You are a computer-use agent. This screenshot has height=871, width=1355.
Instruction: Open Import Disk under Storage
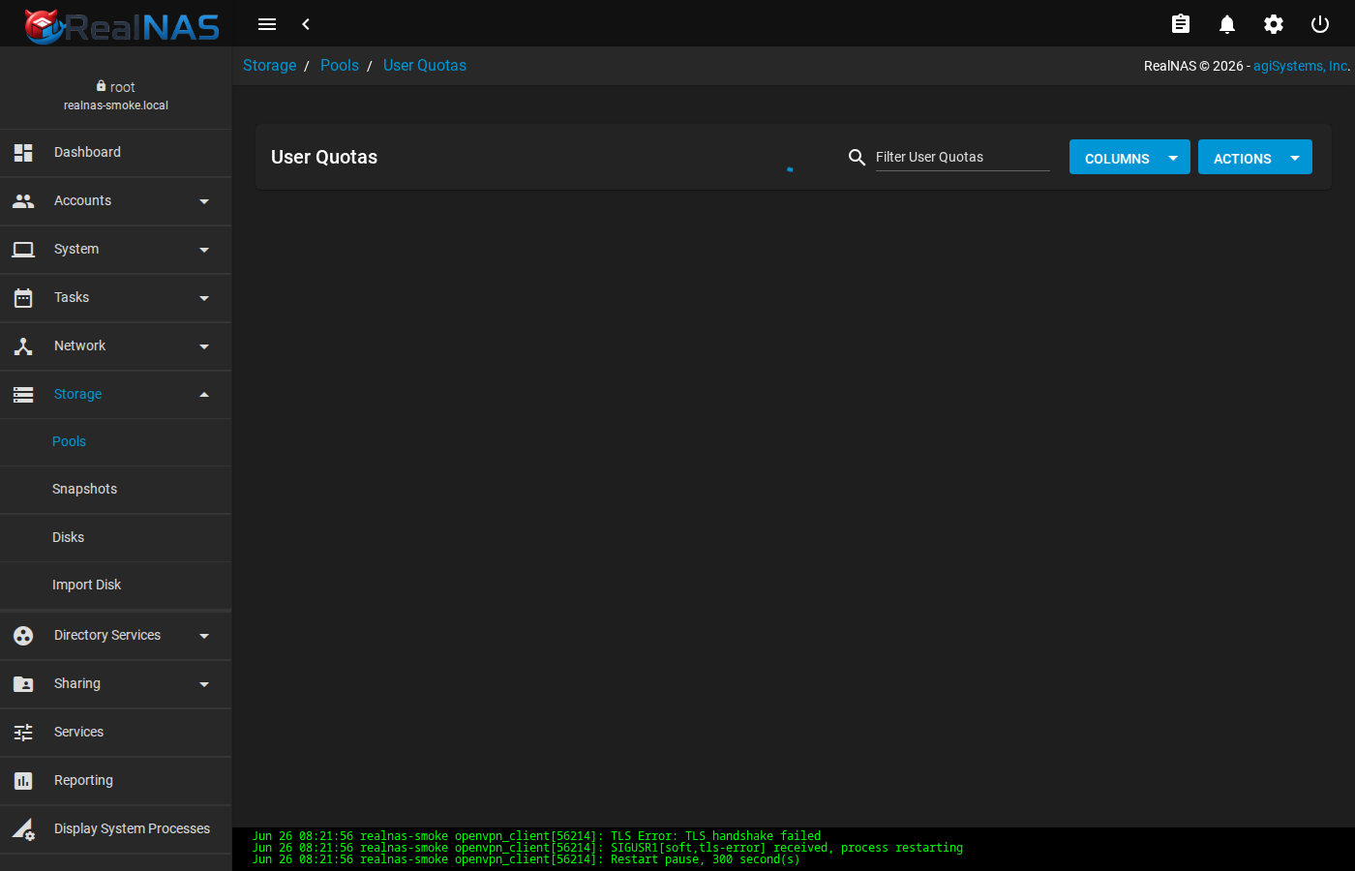coord(116,586)
